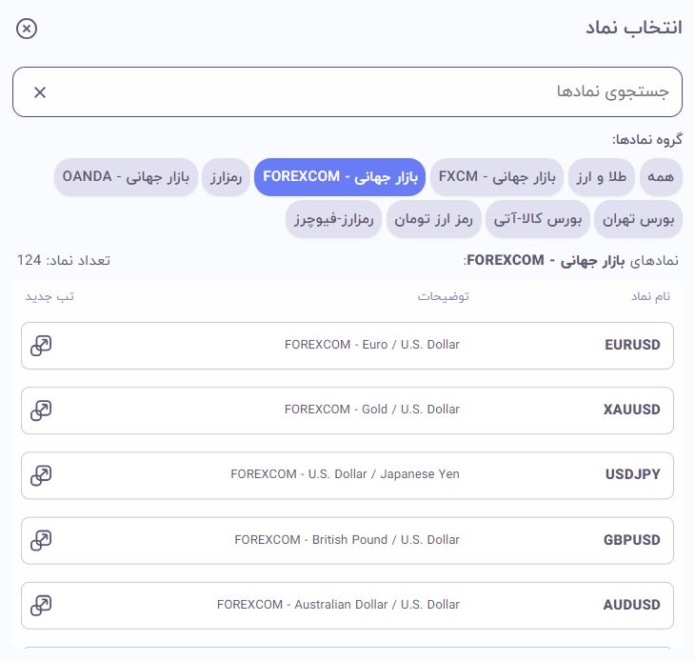Choose the GBPUSD symbol name
695x661 pixels.
pos(632,539)
